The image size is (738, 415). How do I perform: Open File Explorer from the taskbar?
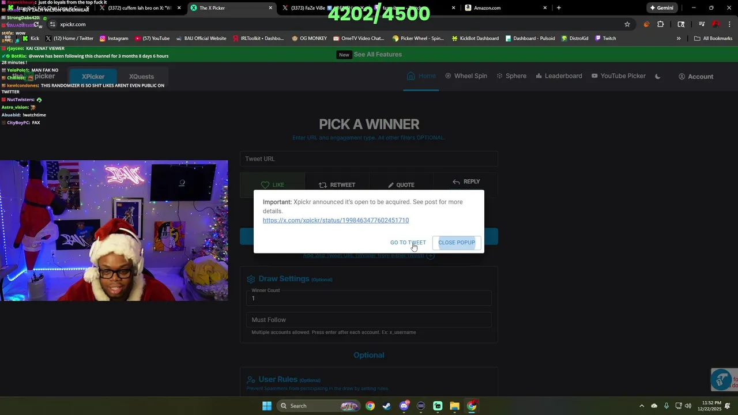tap(454, 406)
